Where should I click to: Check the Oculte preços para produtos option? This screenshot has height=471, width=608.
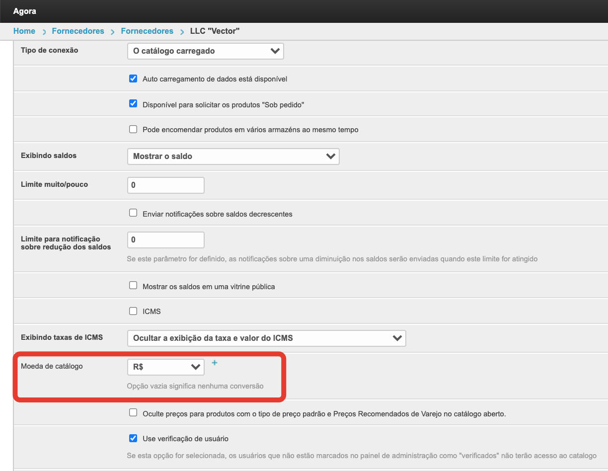click(x=133, y=413)
